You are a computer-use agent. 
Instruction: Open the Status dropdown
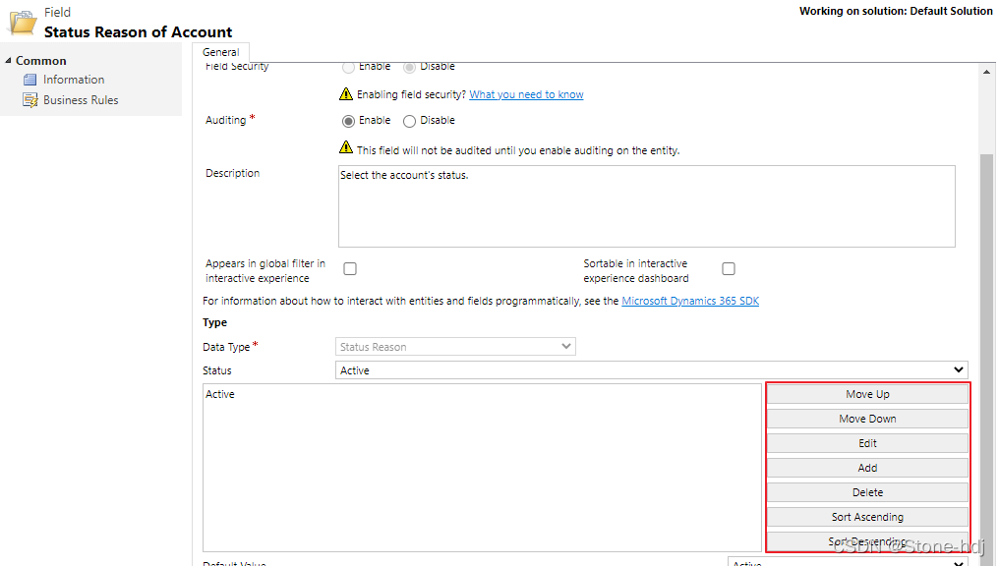click(959, 369)
